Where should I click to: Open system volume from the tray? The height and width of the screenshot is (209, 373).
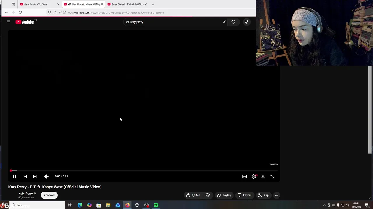[347, 205]
